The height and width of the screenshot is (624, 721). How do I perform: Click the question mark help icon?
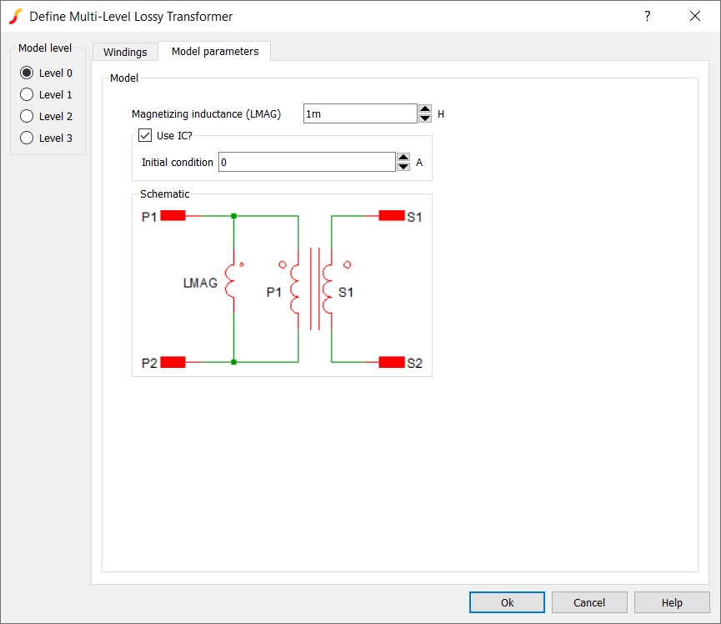[x=648, y=17]
